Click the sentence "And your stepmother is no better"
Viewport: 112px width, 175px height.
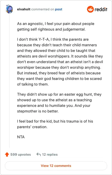coord(54,108)
